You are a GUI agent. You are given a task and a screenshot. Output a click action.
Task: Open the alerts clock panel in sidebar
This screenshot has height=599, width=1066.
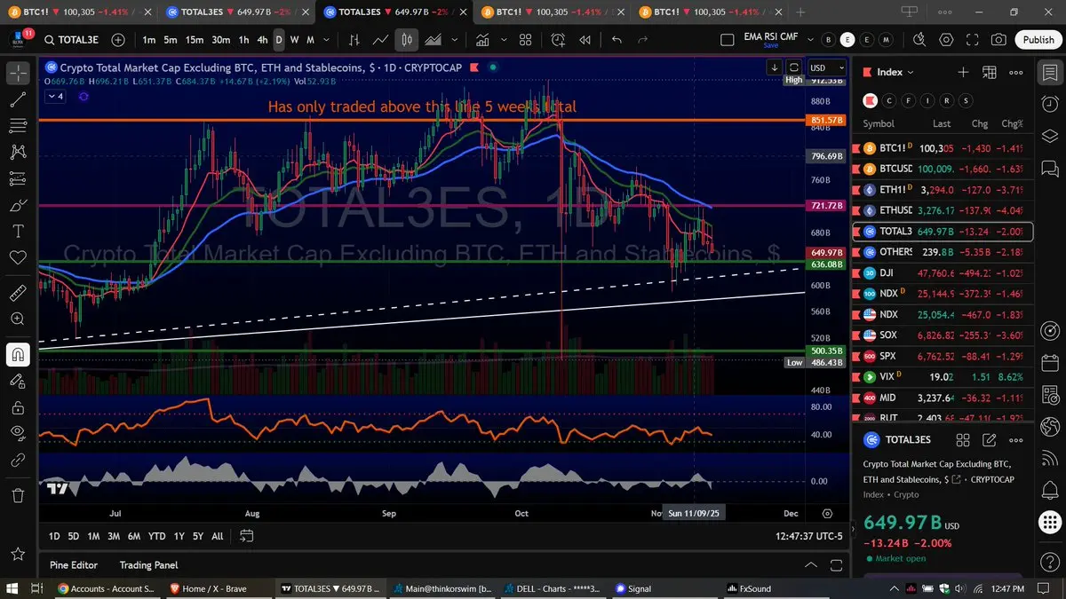pyautogui.click(x=1050, y=103)
